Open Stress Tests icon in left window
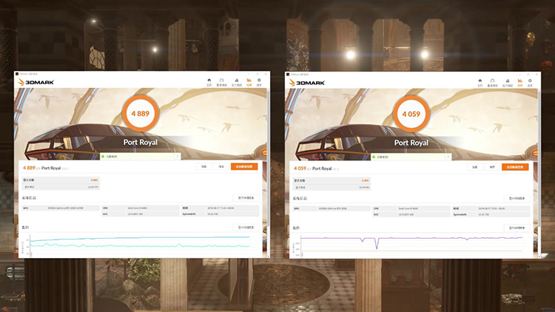Screen dimensions: 555x312 click(x=237, y=82)
